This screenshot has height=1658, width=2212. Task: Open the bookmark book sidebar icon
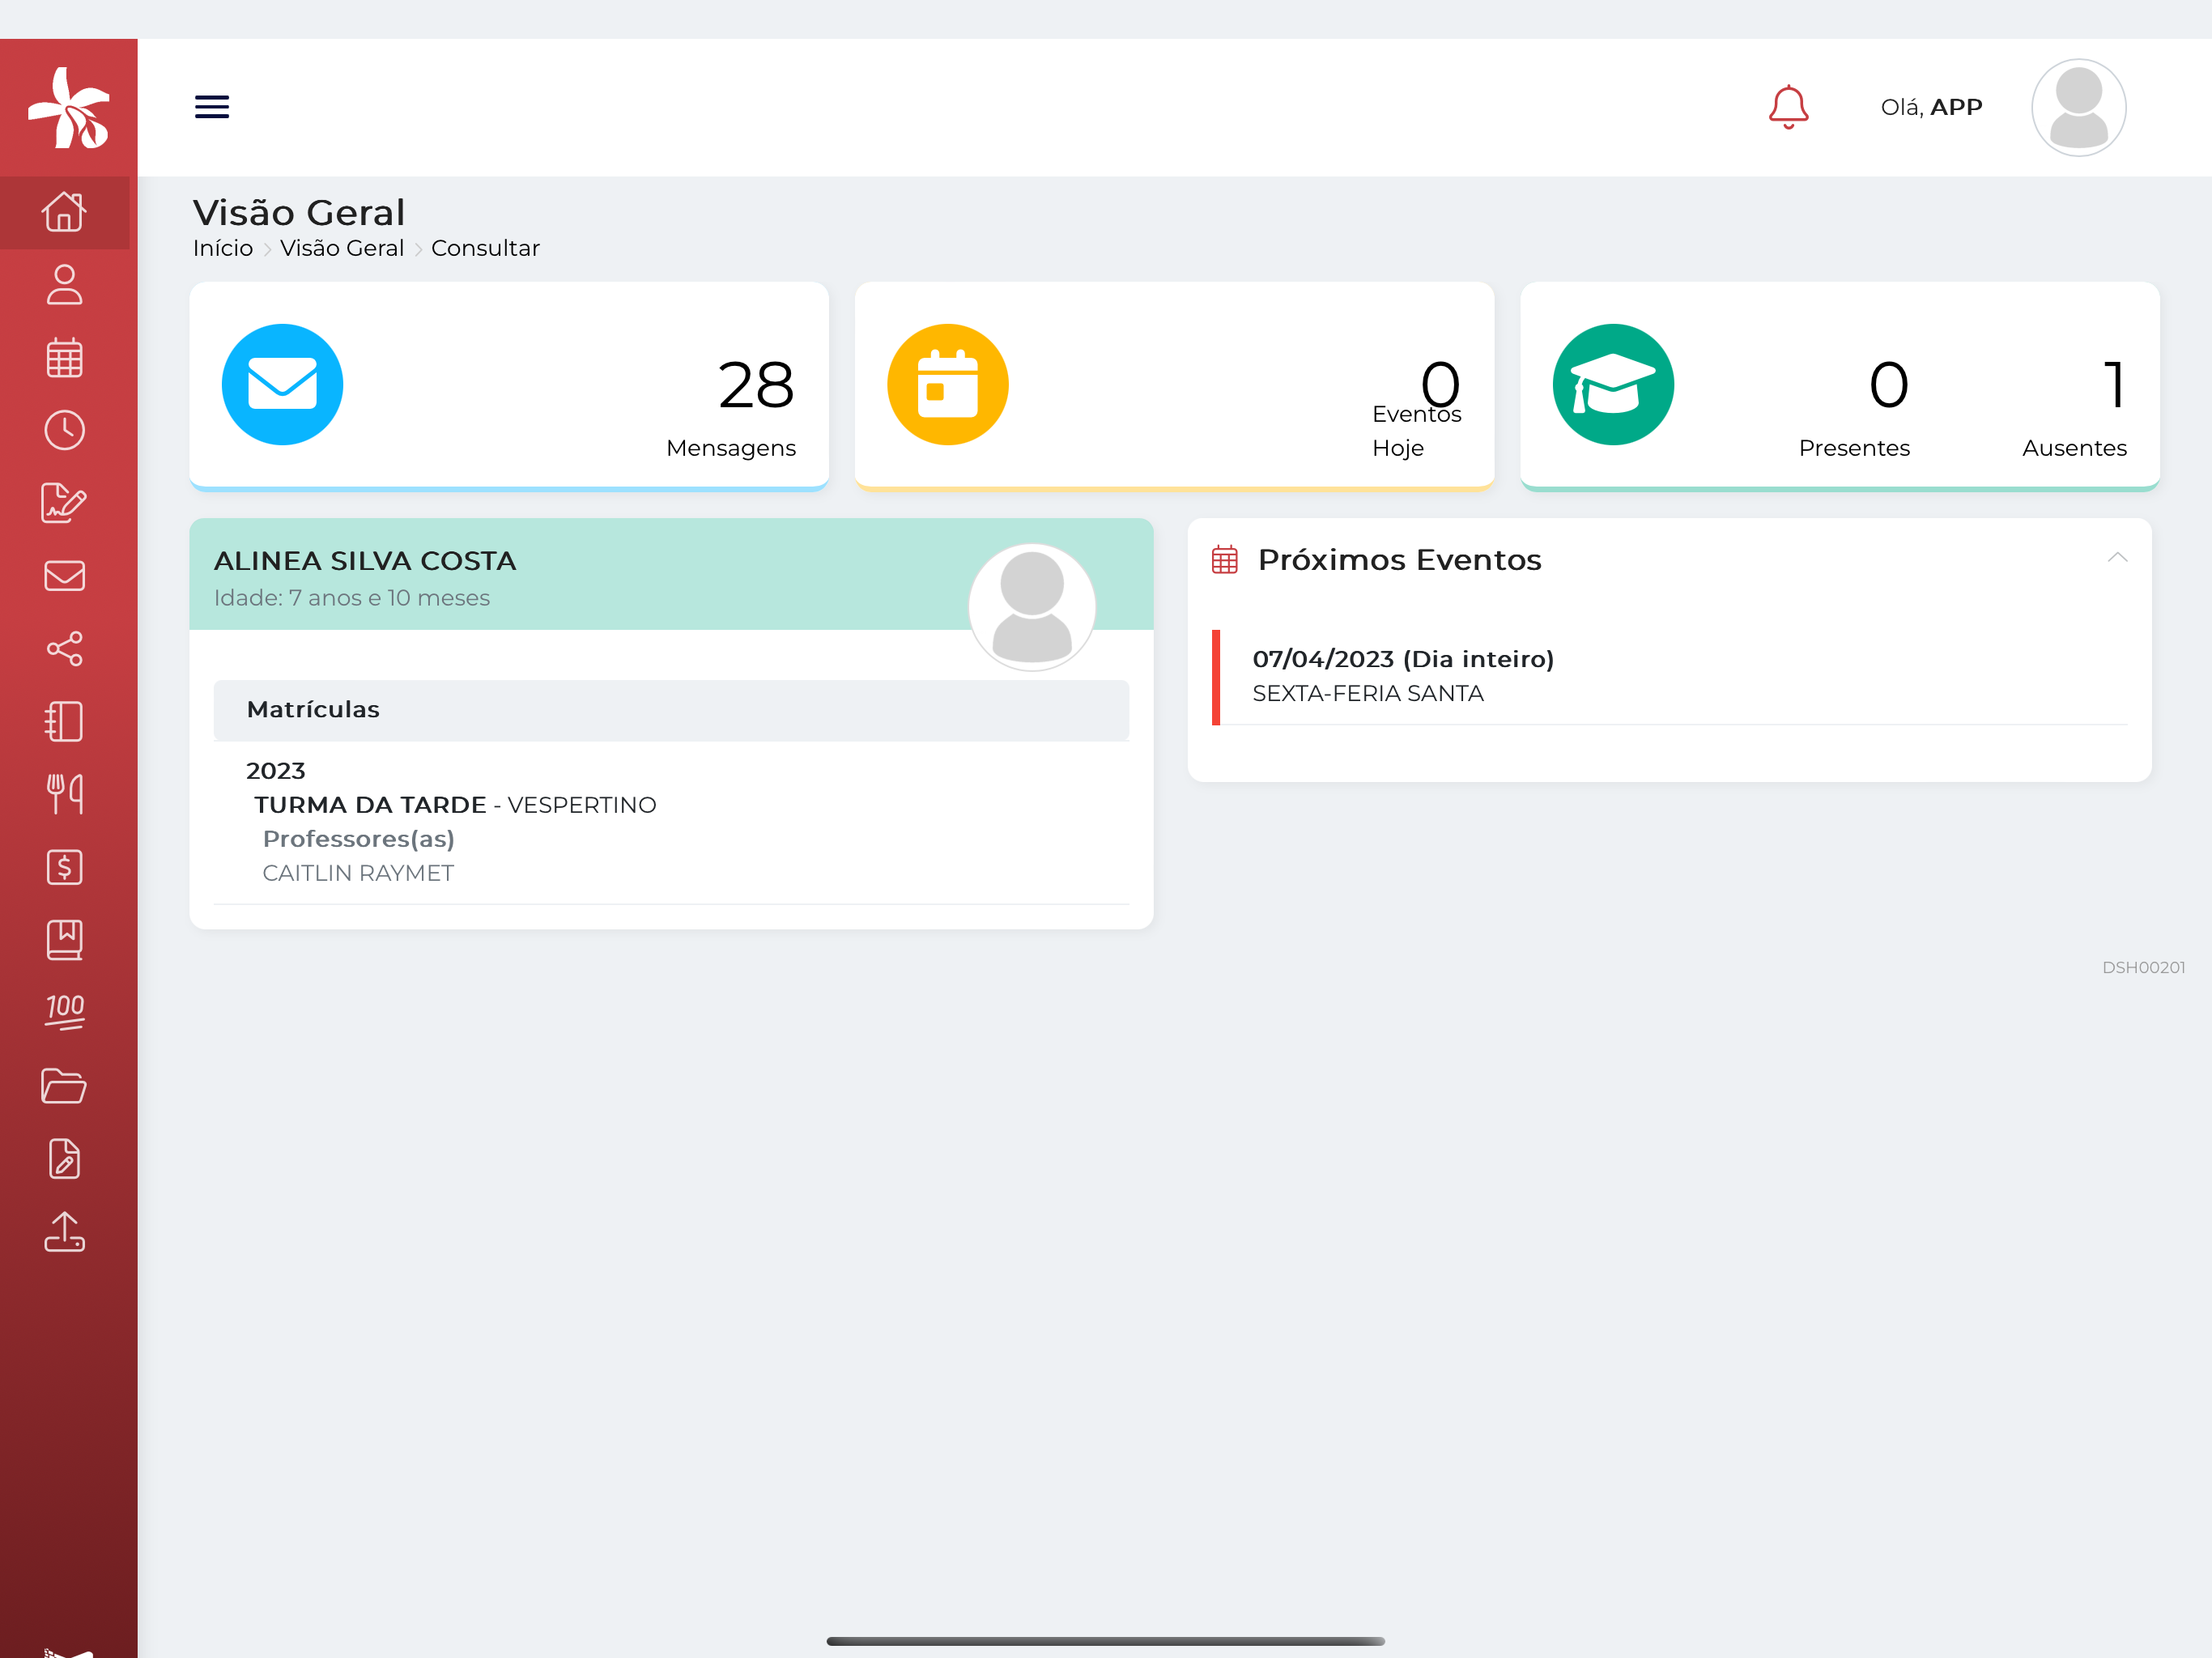tap(65, 940)
